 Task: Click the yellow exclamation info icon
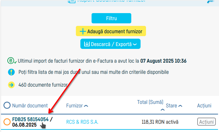[x=12, y=72]
